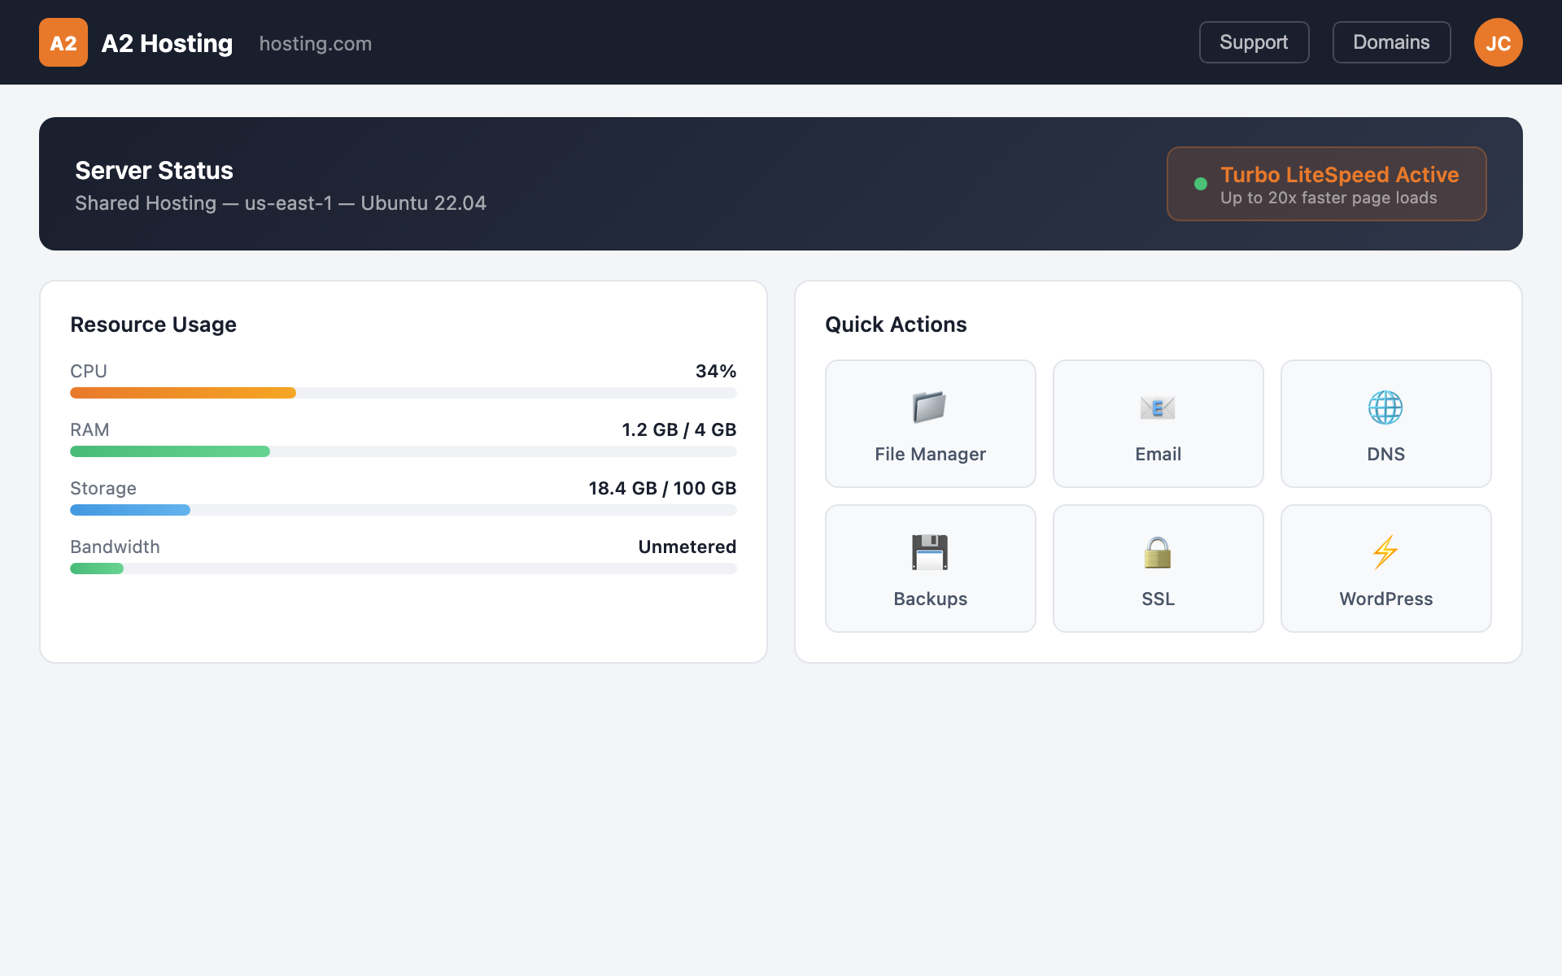Click the 34% CPU value

point(714,371)
